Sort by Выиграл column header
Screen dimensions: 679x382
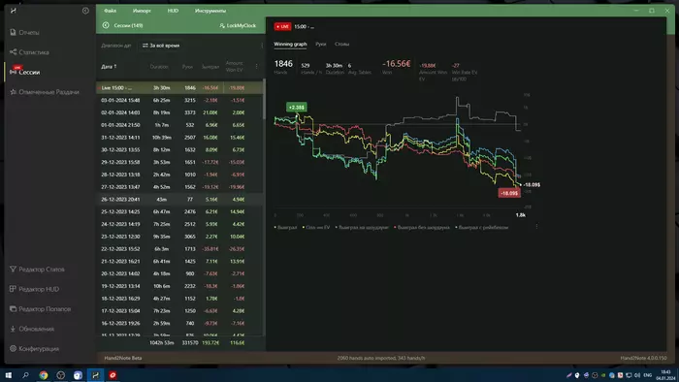coord(210,67)
